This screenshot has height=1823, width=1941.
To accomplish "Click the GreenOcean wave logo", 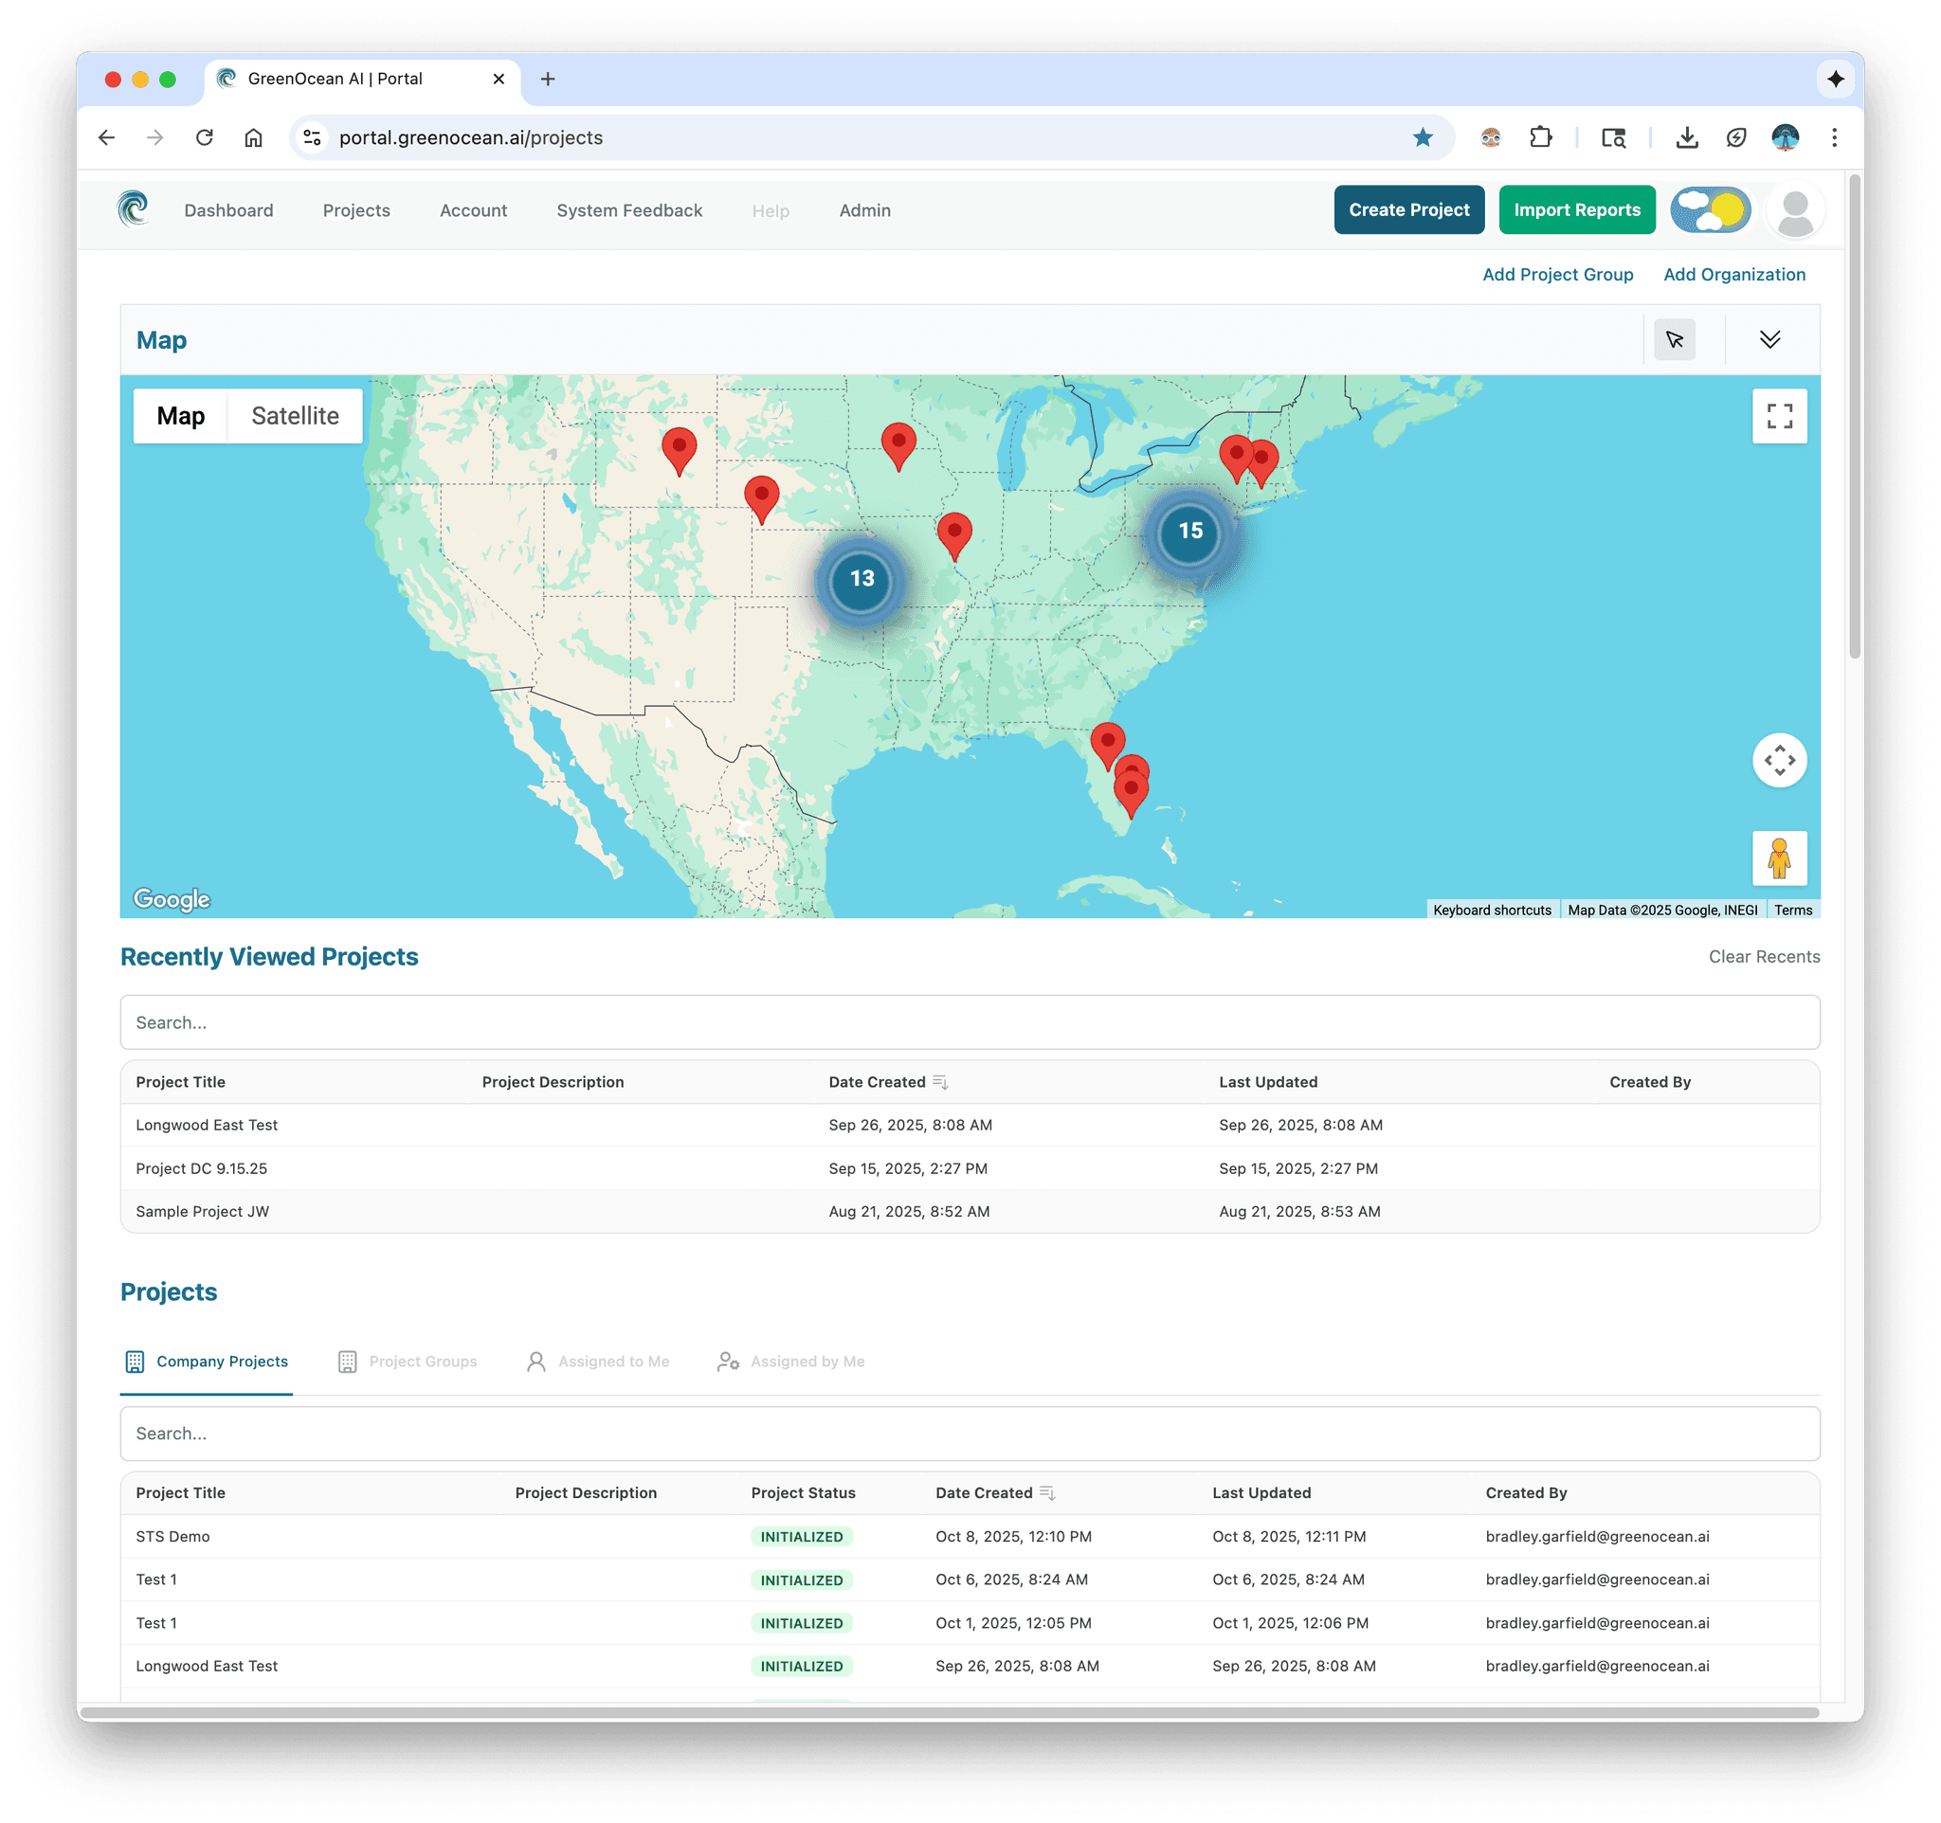I will 133,208.
